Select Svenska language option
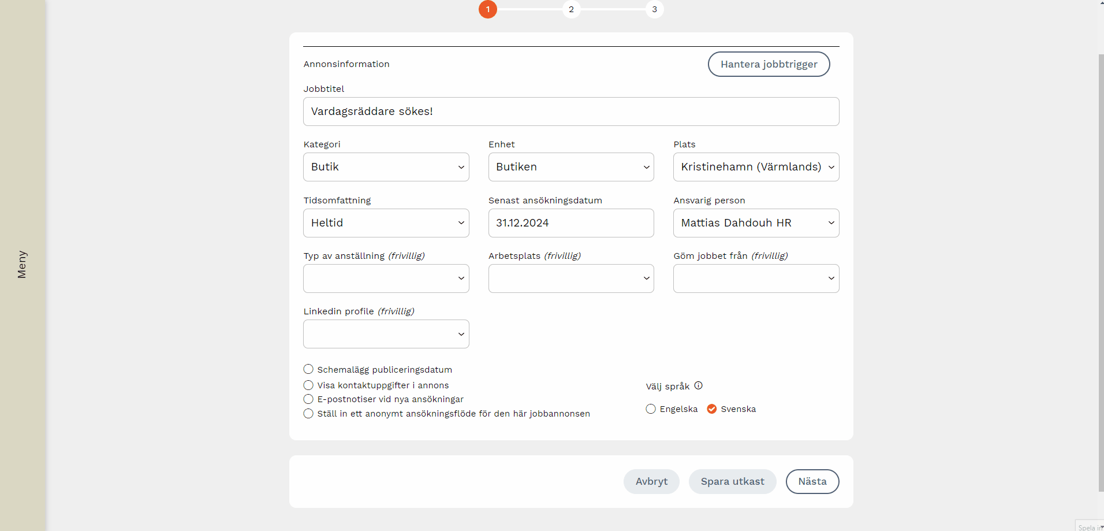 [712, 409]
